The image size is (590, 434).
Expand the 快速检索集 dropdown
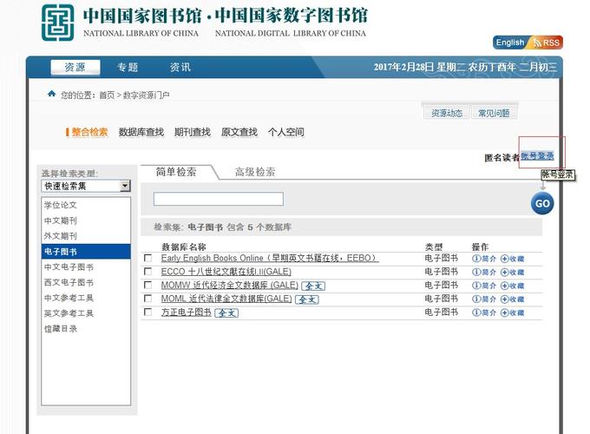tap(125, 186)
